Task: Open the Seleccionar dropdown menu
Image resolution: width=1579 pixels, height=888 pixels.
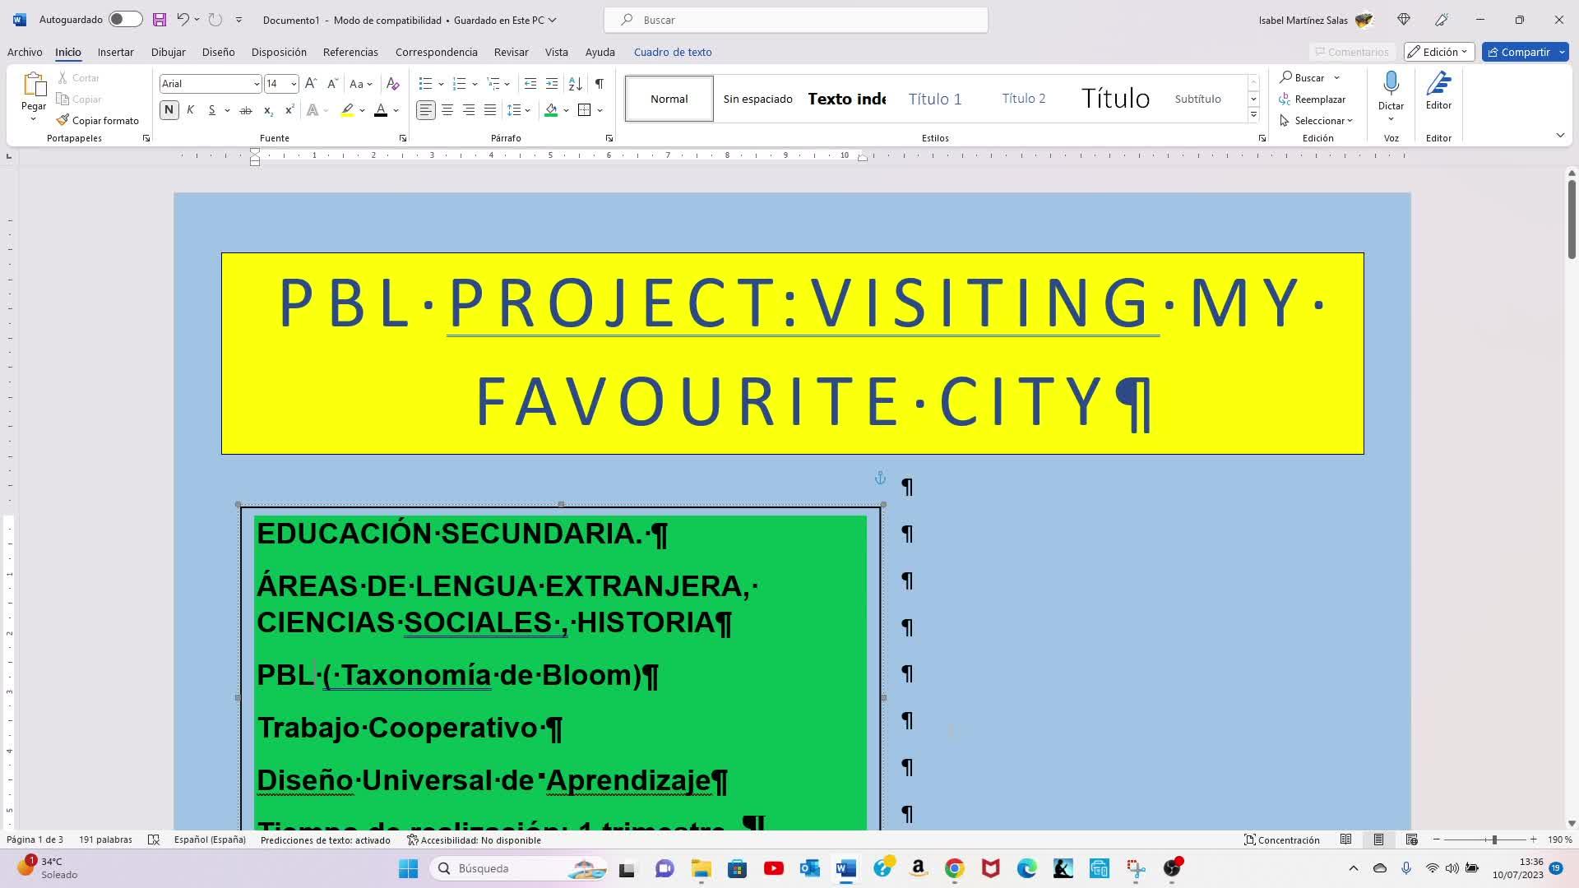Action: (x=1318, y=121)
